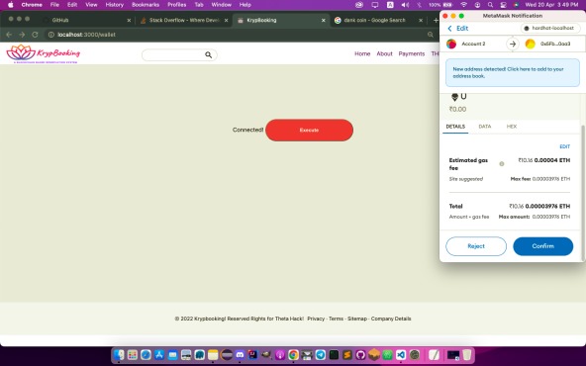The width and height of the screenshot is (586, 366).
Task: Click the zoom magnifier in address bar
Action: (x=431, y=35)
